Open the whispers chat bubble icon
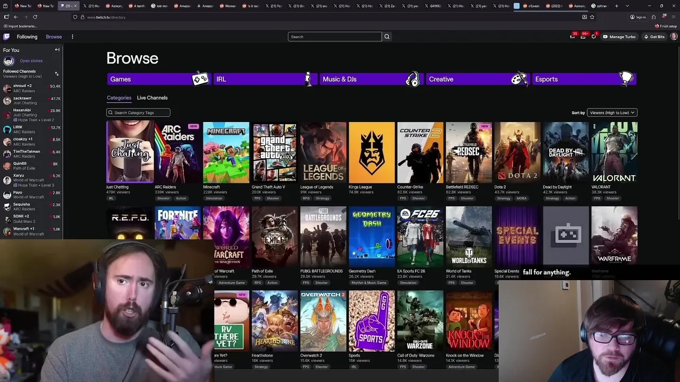 tap(594, 37)
